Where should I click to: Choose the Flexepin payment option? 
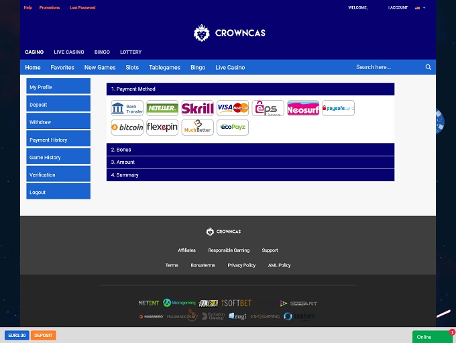pyautogui.click(x=162, y=128)
